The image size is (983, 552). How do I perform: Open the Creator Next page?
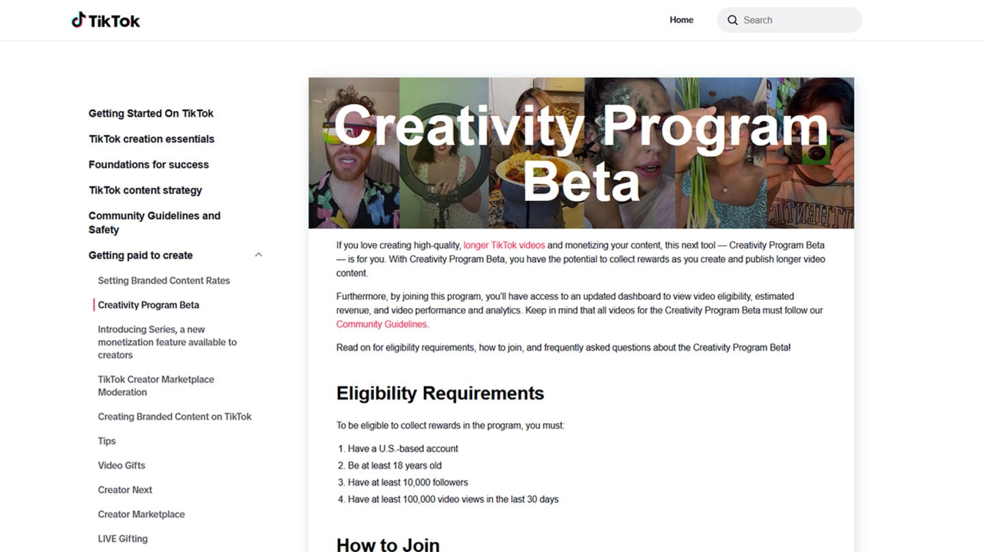tap(125, 490)
